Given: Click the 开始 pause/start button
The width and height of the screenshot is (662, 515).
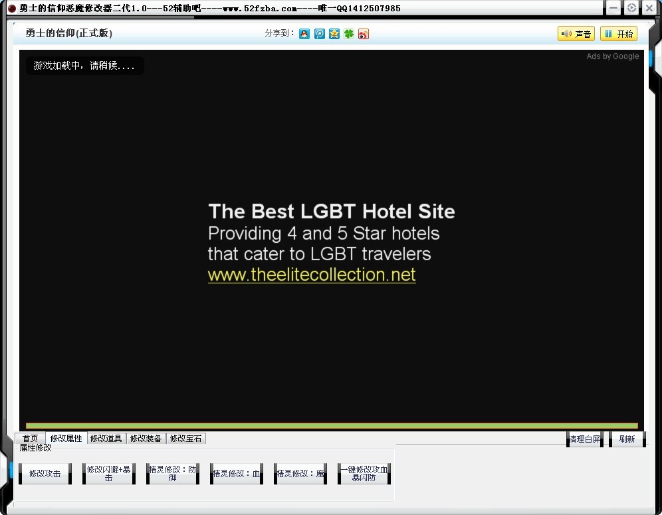Looking at the screenshot, I should [619, 34].
